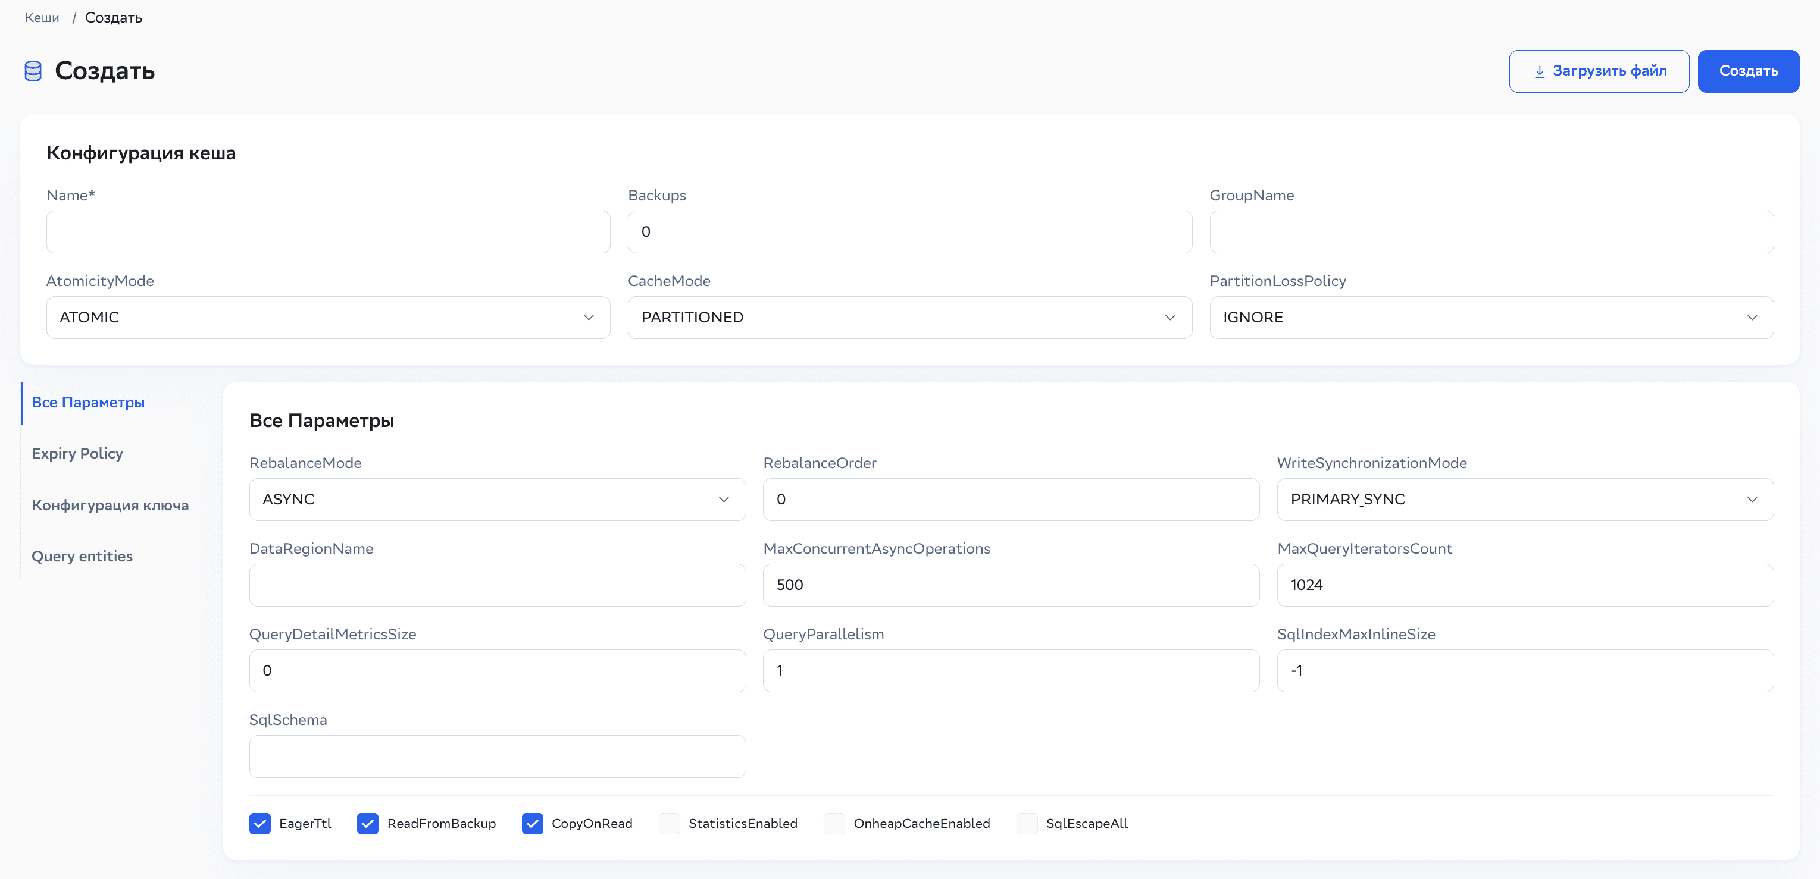Click the Создать button
This screenshot has width=1820, height=879.
1748,71
